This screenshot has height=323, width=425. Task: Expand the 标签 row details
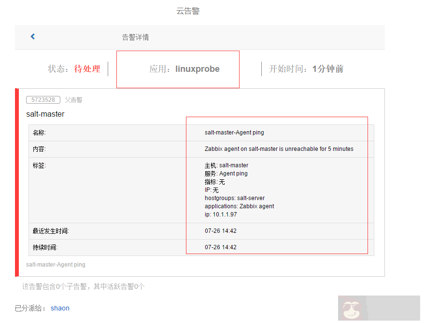[36, 165]
